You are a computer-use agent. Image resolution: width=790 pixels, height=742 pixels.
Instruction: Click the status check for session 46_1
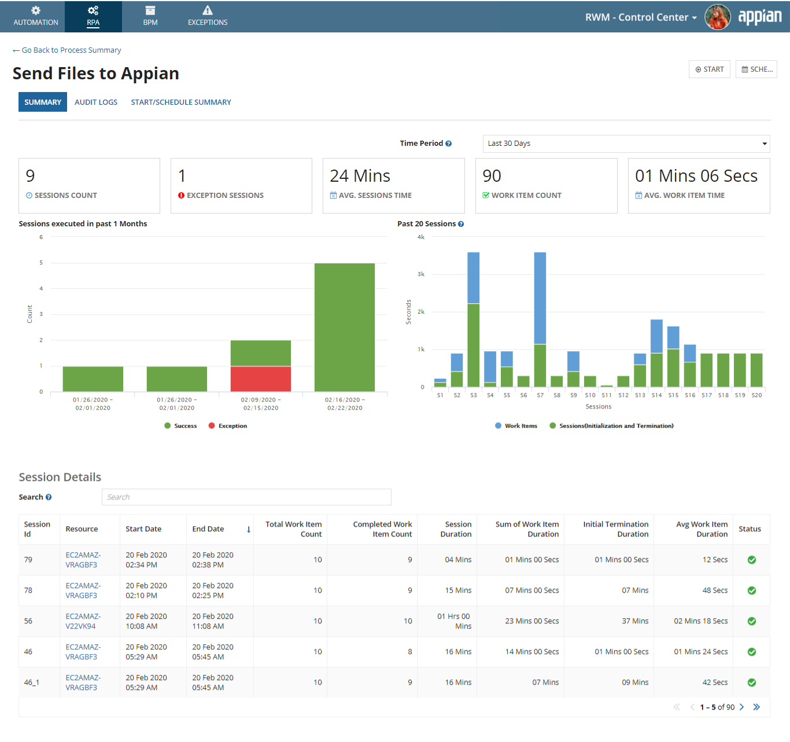click(x=752, y=682)
